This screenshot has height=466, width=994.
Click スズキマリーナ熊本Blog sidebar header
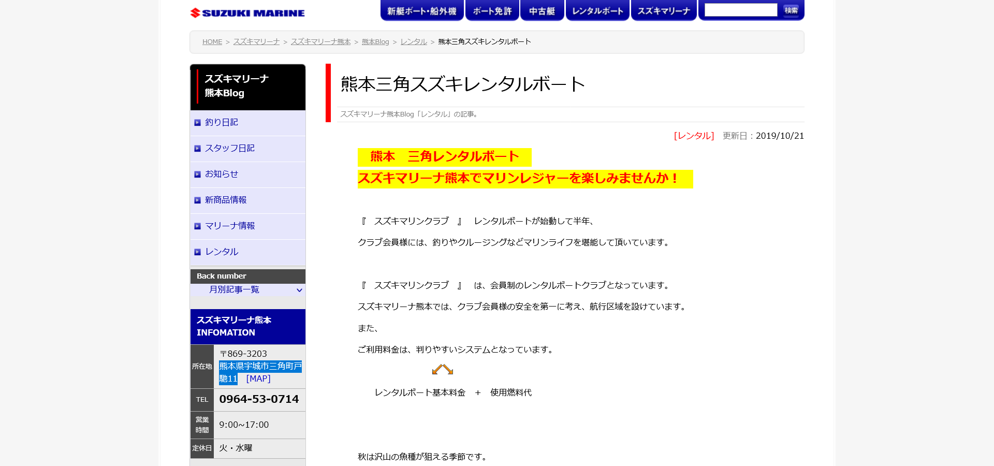248,87
